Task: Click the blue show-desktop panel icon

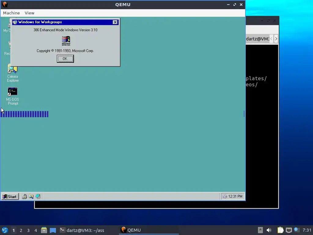Action: tap(53, 230)
